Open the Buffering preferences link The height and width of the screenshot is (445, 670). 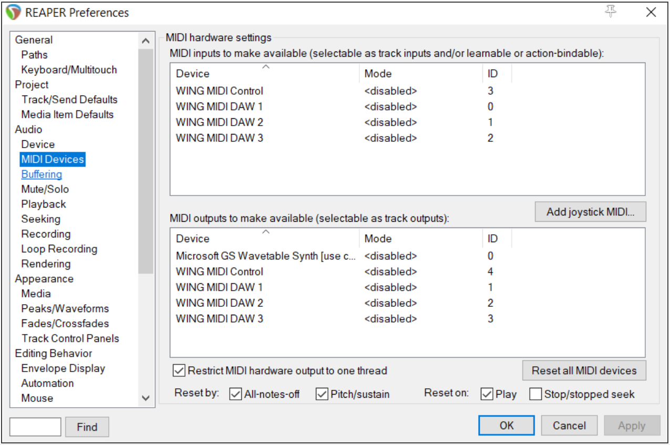42,174
